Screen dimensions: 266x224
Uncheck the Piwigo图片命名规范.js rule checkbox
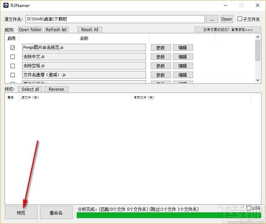point(13,48)
